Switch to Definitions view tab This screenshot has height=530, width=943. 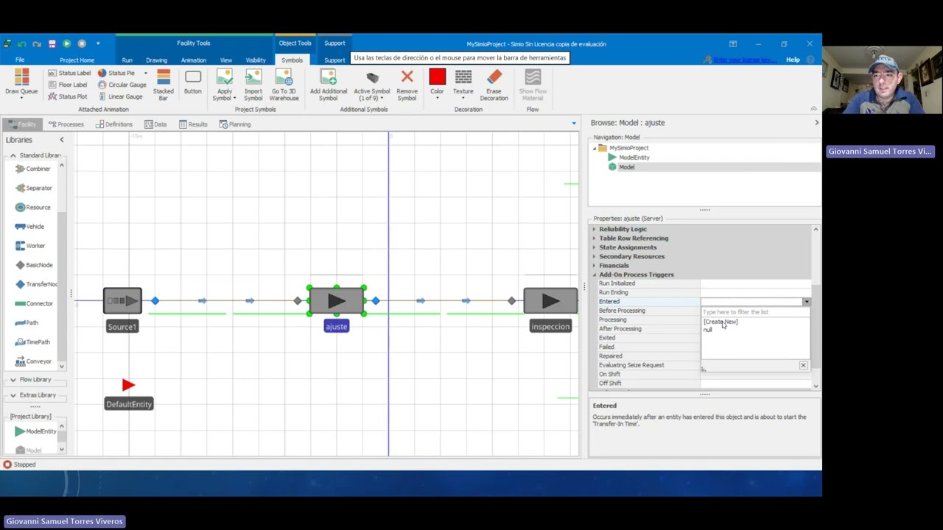point(113,124)
